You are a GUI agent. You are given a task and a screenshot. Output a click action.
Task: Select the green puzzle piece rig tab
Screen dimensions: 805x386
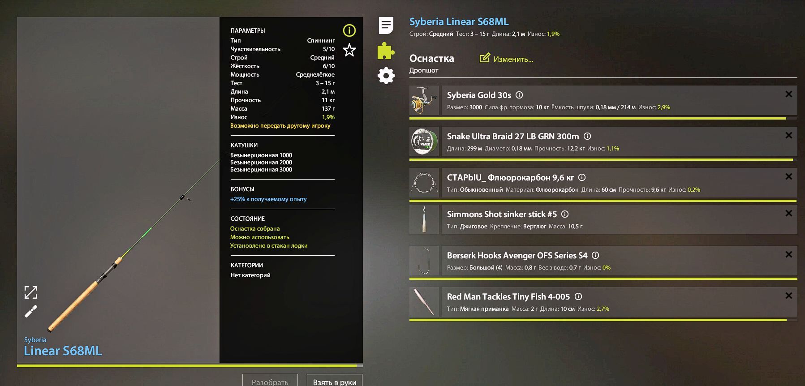tap(386, 51)
